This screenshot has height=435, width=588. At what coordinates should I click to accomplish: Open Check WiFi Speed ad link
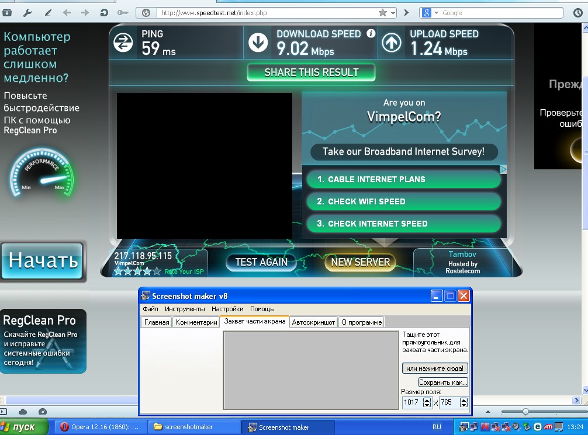click(x=404, y=201)
